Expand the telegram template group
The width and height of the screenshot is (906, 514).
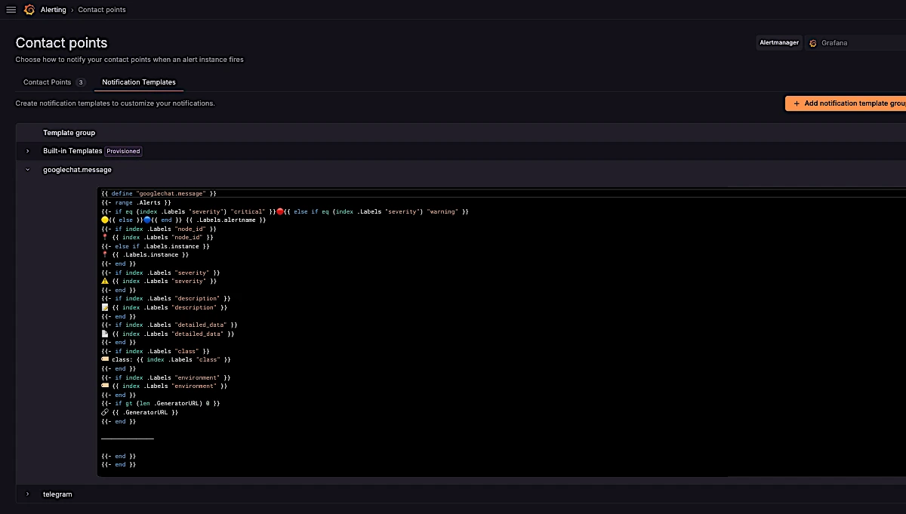click(28, 494)
